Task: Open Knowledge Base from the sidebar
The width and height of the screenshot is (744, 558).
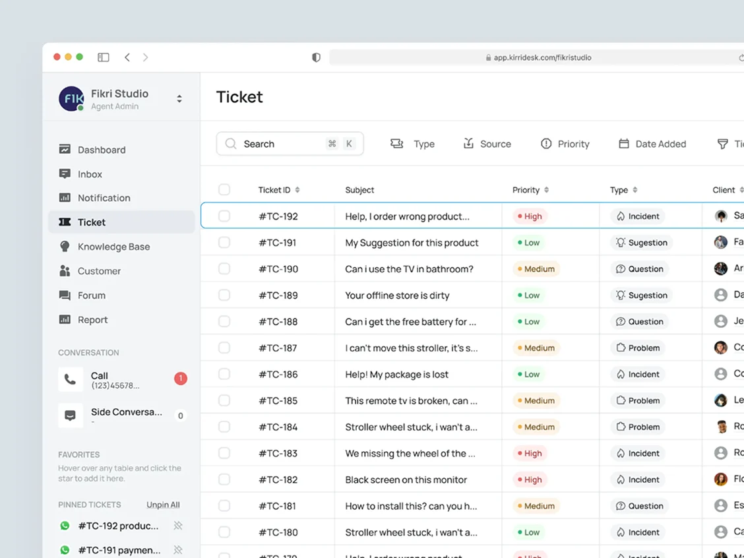Action: pyautogui.click(x=113, y=247)
